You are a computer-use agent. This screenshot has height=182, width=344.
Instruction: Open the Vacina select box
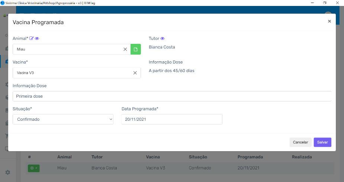coord(71,73)
